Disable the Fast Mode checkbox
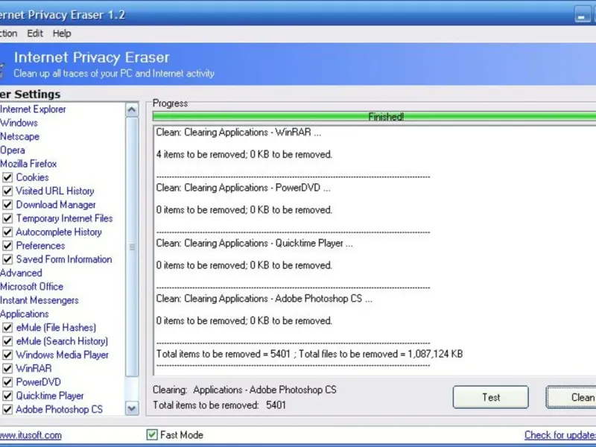Viewport: 596px width, 447px height. [x=152, y=435]
